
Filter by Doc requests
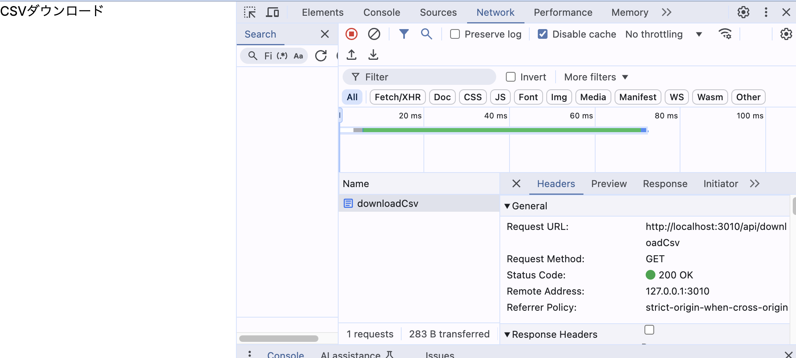(x=442, y=97)
